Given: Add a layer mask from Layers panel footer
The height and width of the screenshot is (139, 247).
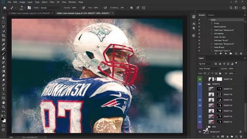Looking at the screenshot, I should click(222, 137).
